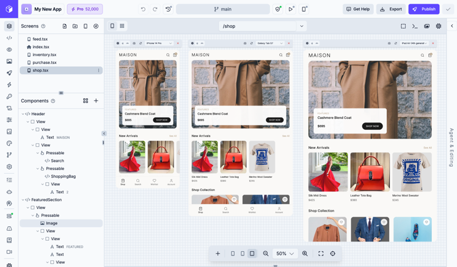Select inventory.tsx in Screens list
Viewport: 457px width, 267px height.
pyautogui.click(x=45, y=55)
